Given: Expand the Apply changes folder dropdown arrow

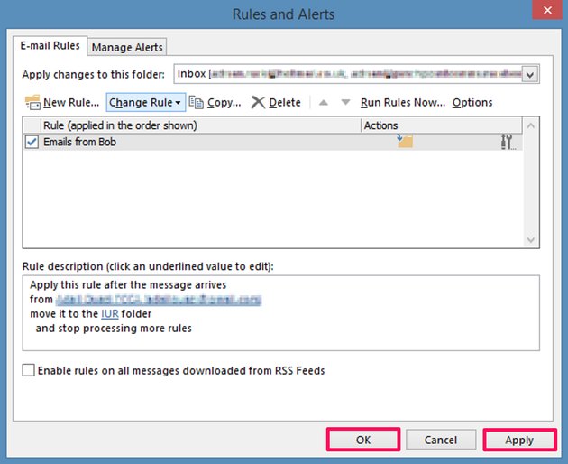Looking at the screenshot, I should tap(530, 74).
